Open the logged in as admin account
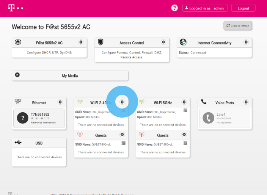The width and height of the screenshot is (267, 195). 205,8
